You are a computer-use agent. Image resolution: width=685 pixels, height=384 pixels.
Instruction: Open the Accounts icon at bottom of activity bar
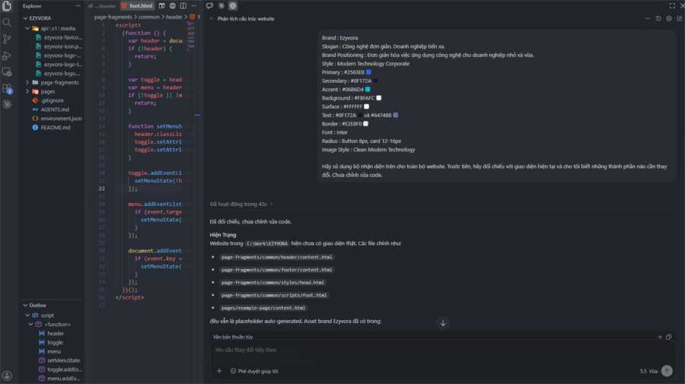point(7,376)
